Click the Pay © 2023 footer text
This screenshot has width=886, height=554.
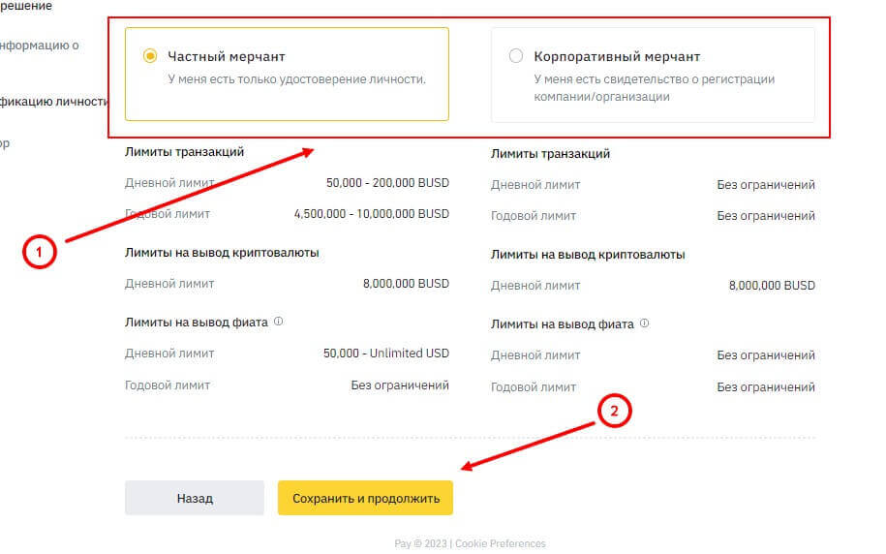tap(420, 543)
